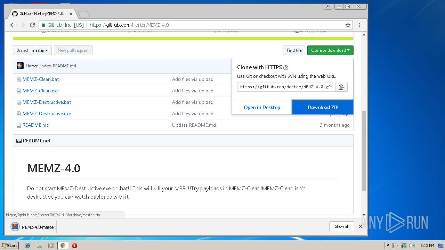Open the MEMZ-Clean.bat file
Screen dimensions: 445x250
click(x=41, y=79)
